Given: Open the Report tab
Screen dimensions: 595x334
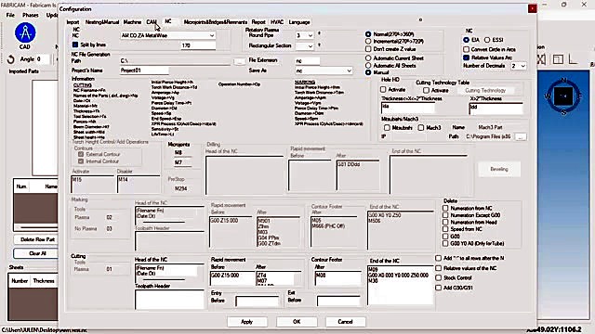Looking at the screenshot, I should coord(258,22).
